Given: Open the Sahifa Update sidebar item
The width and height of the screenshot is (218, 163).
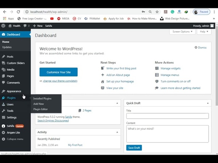Looking at the screenshot, I should (15, 126).
